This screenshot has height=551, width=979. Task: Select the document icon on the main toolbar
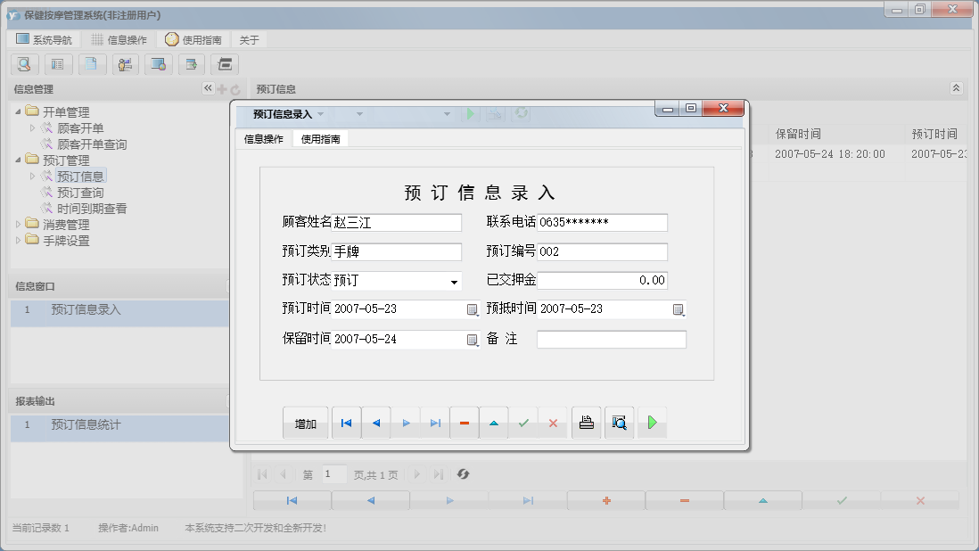point(91,64)
